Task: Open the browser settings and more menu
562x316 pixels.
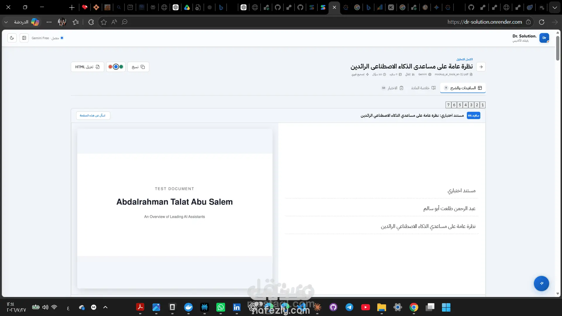Action: pos(49,22)
